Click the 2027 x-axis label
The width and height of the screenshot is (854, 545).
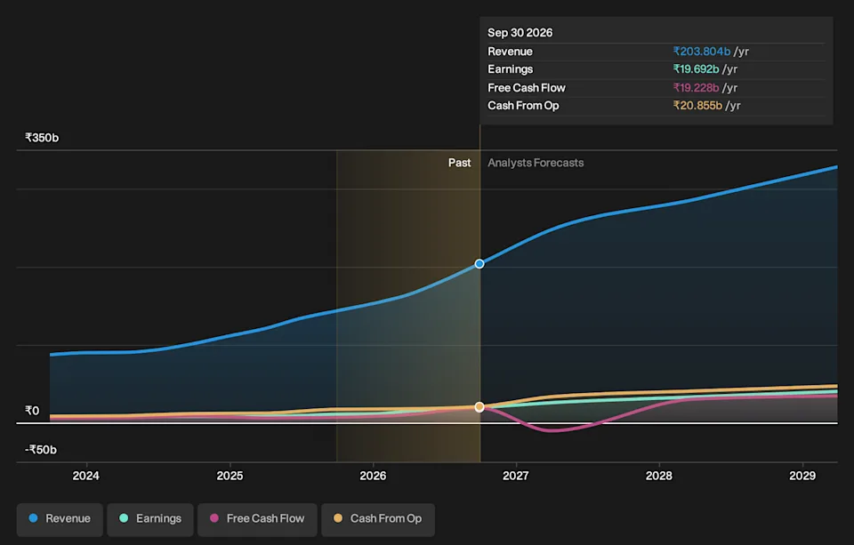[x=516, y=476]
